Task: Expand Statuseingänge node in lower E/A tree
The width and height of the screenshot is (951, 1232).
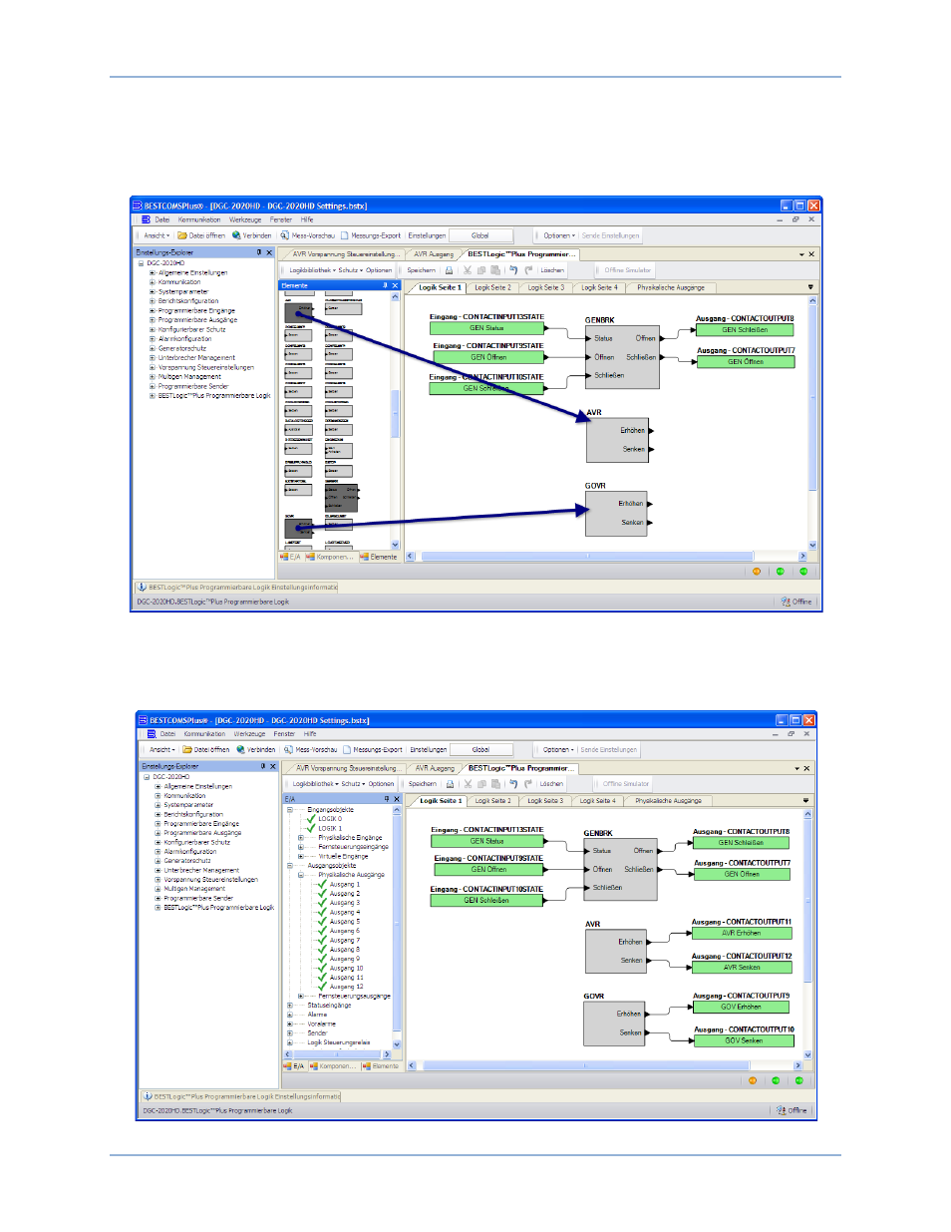Action: point(290,1006)
